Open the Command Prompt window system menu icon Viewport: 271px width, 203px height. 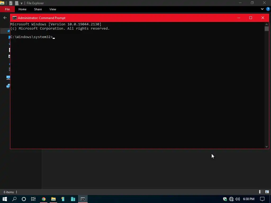(x=15, y=18)
